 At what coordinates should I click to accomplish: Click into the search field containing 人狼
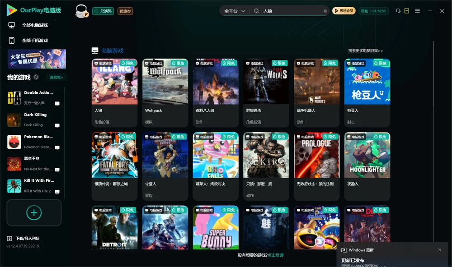pyautogui.click(x=291, y=11)
